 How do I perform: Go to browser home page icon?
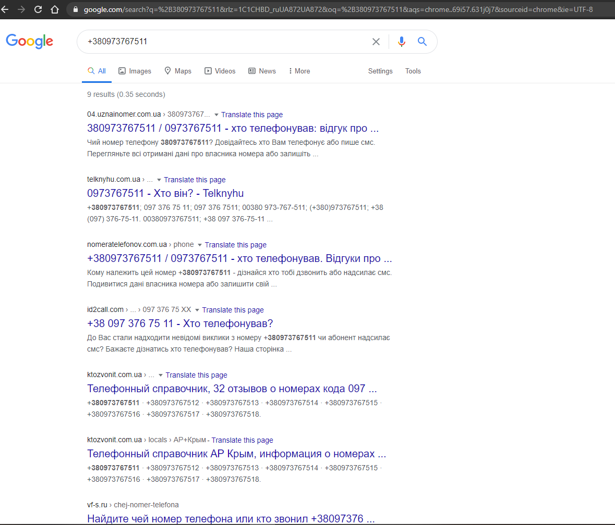point(55,9)
